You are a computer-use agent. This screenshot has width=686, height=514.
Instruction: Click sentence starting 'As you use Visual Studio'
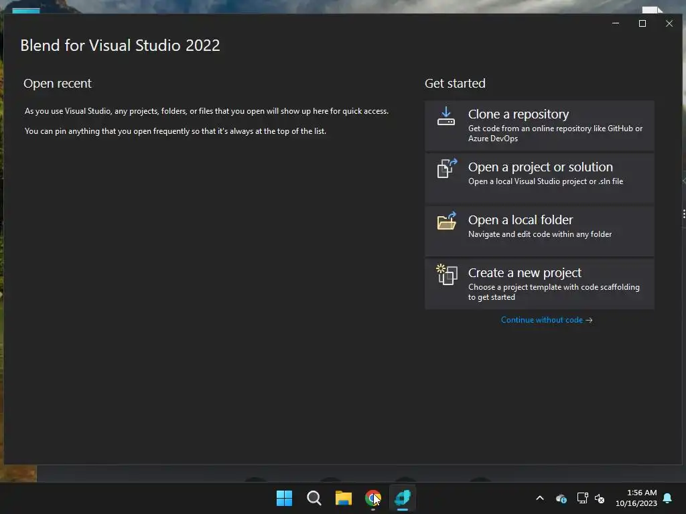(206, 111)
